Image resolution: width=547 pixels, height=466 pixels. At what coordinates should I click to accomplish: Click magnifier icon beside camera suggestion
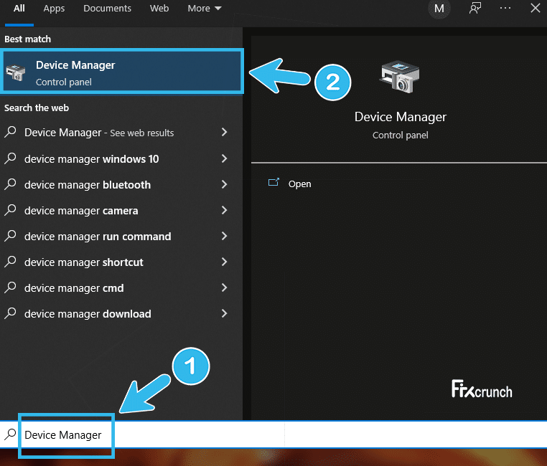pos(10,210)
